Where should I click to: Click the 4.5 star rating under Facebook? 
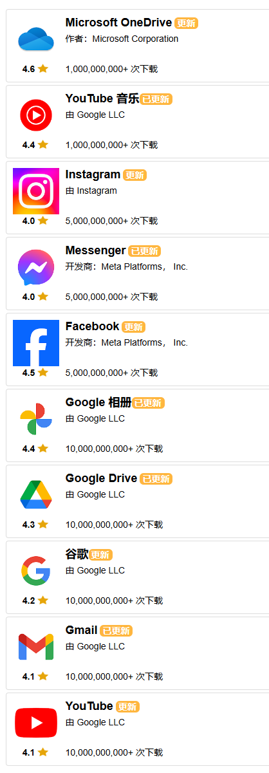[35, 373]
